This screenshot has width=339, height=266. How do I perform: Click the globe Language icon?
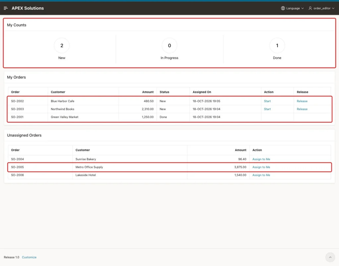[x=283, y=8]
